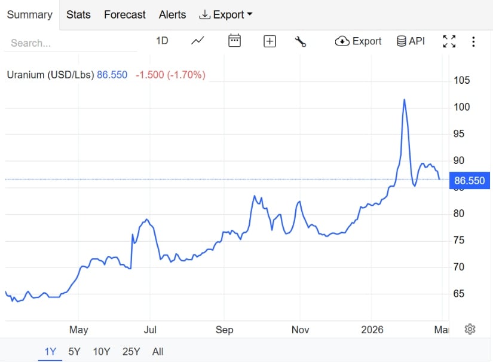
Task: Open the calendar date range picker
Action: coord(234,41)
